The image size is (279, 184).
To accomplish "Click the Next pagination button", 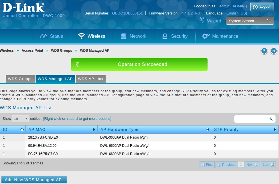I will pos(252,165).
